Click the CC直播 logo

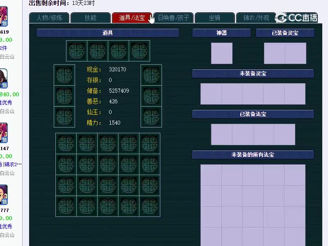[x=296, y=18]
